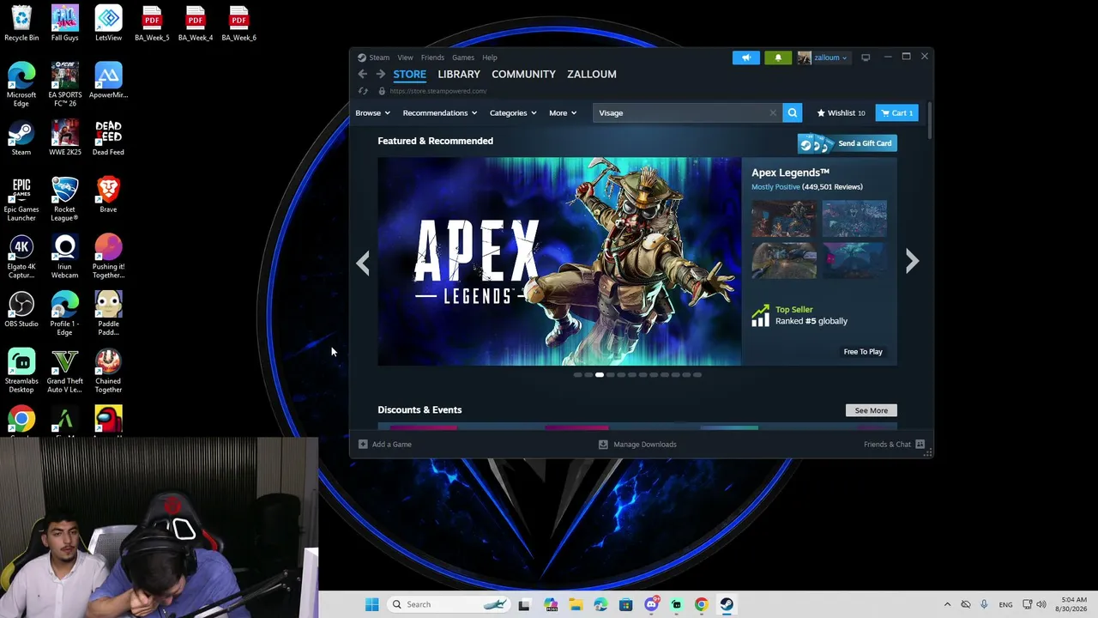Open Friends & Chat icon
This screenshot has height=618, width=1098.
click(x=920, y=445)
